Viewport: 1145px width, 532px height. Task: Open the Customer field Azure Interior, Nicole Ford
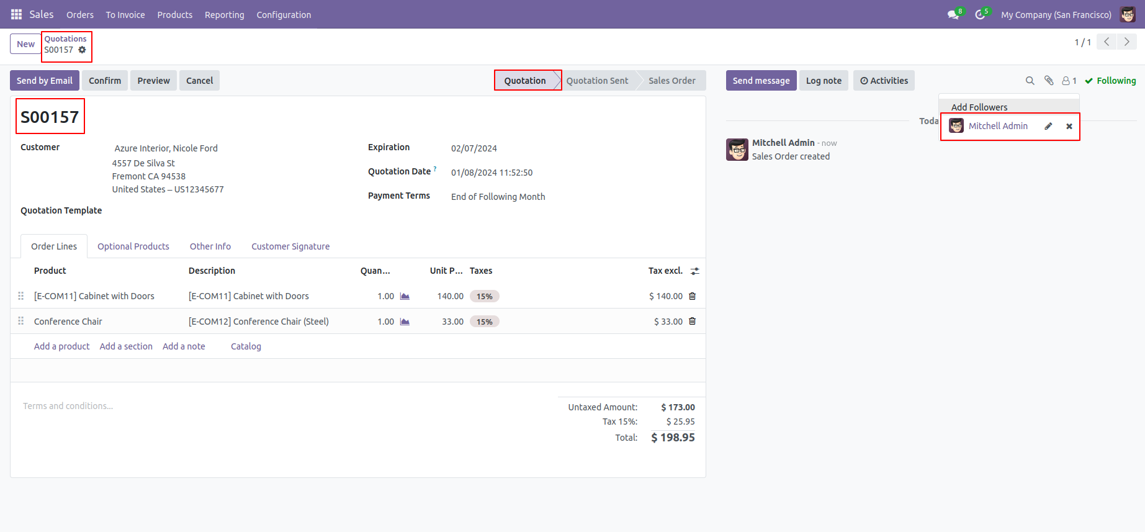(x=166, y=148)
